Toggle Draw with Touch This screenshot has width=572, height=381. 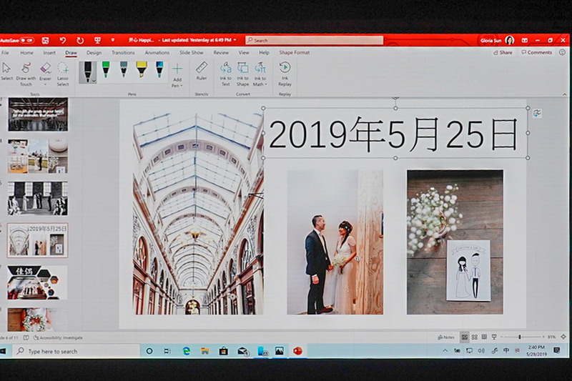point(26,74)
